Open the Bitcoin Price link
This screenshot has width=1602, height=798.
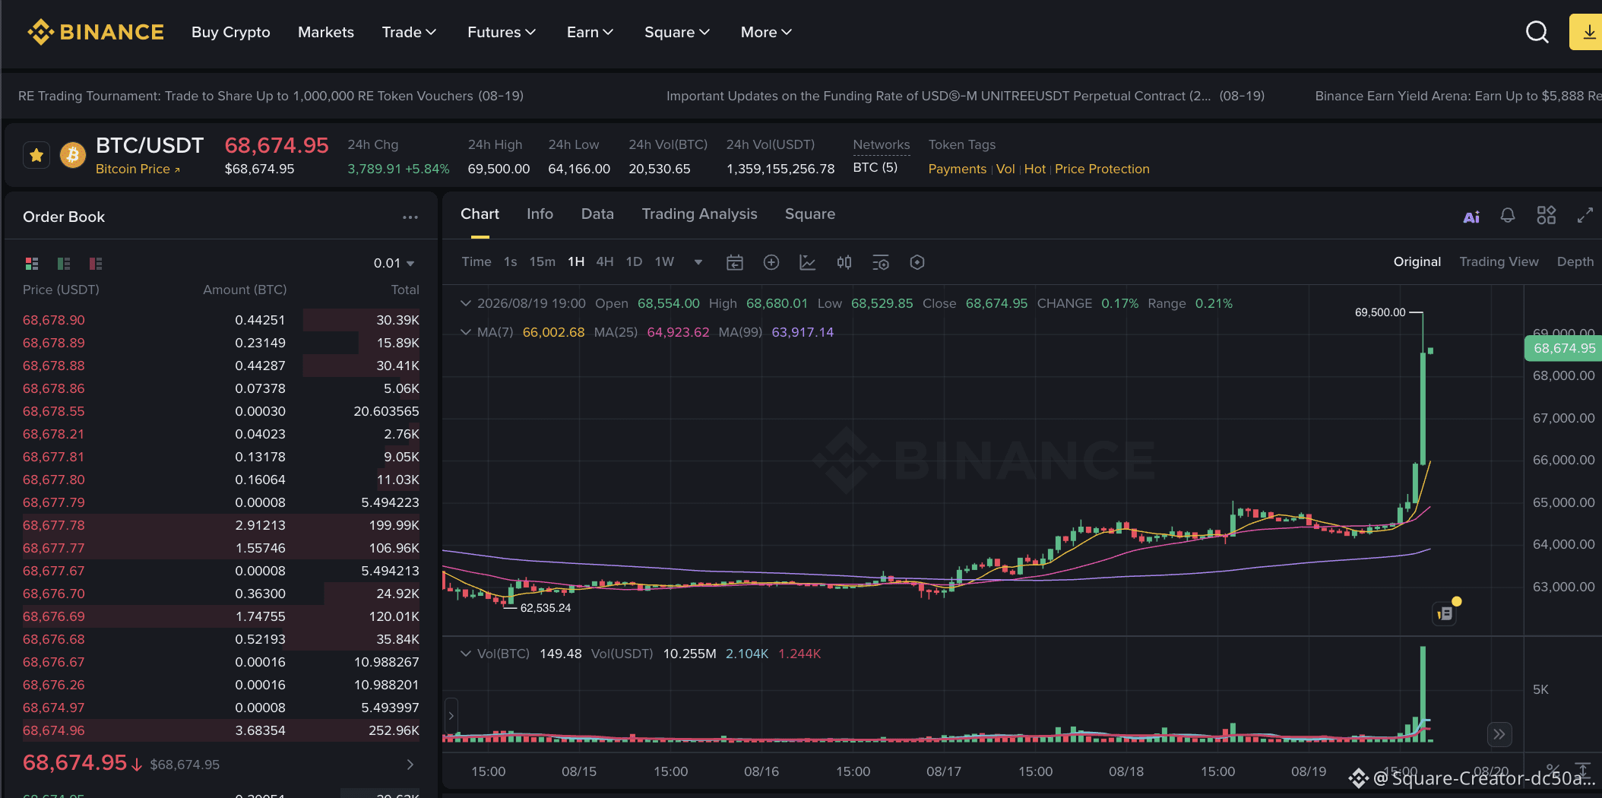click(138, 169)
